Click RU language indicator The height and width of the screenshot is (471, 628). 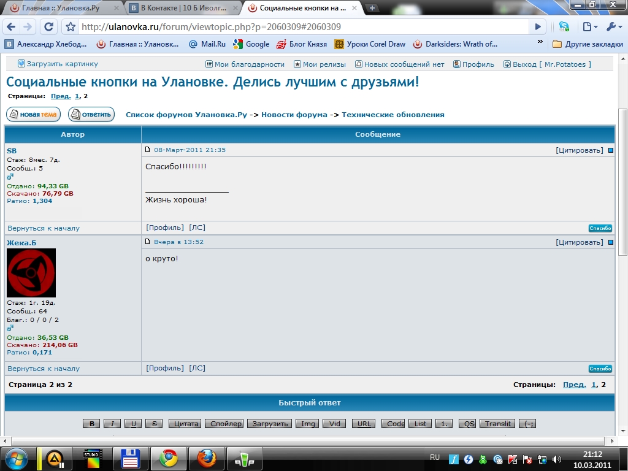click(435, 458)
